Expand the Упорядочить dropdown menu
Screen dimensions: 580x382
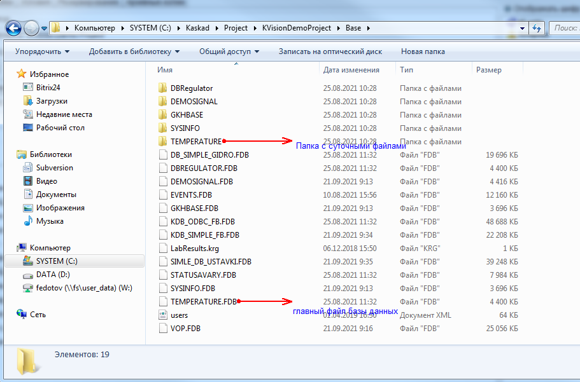pos(42,51)
